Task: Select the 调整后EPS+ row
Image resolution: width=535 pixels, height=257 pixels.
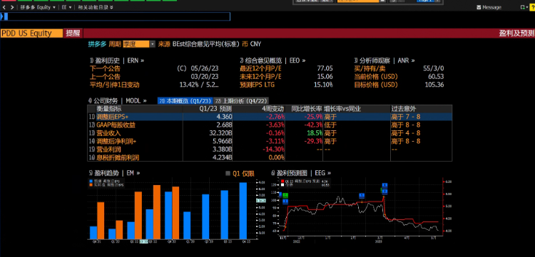Action: tap(270, 117)
